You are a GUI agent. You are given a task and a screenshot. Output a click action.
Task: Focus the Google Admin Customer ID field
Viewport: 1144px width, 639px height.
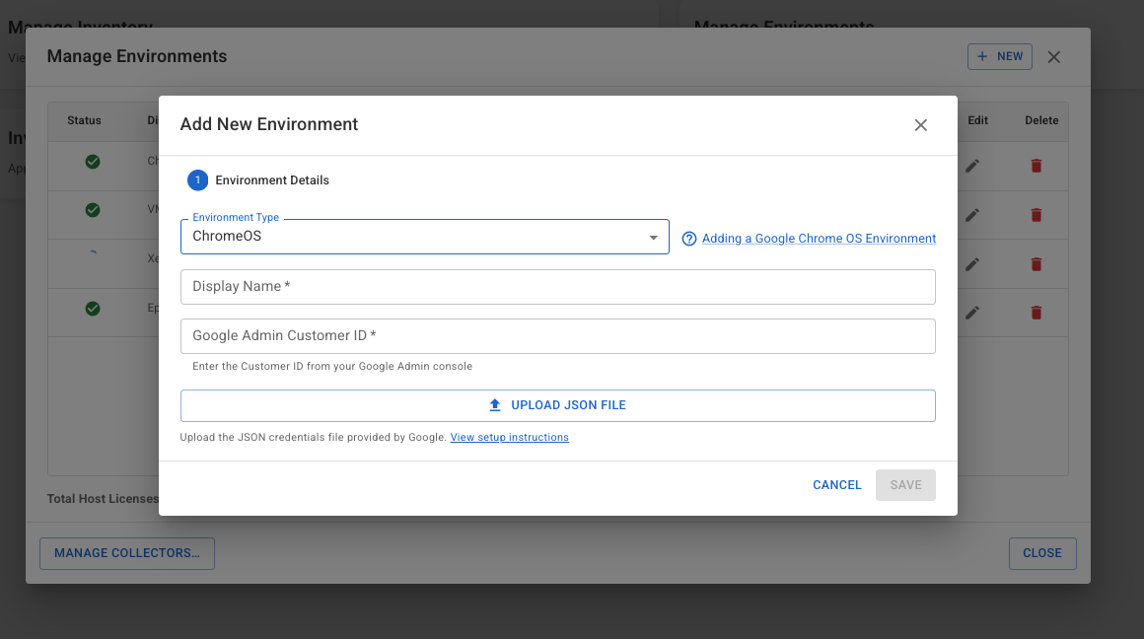click(x=558, y=336)
